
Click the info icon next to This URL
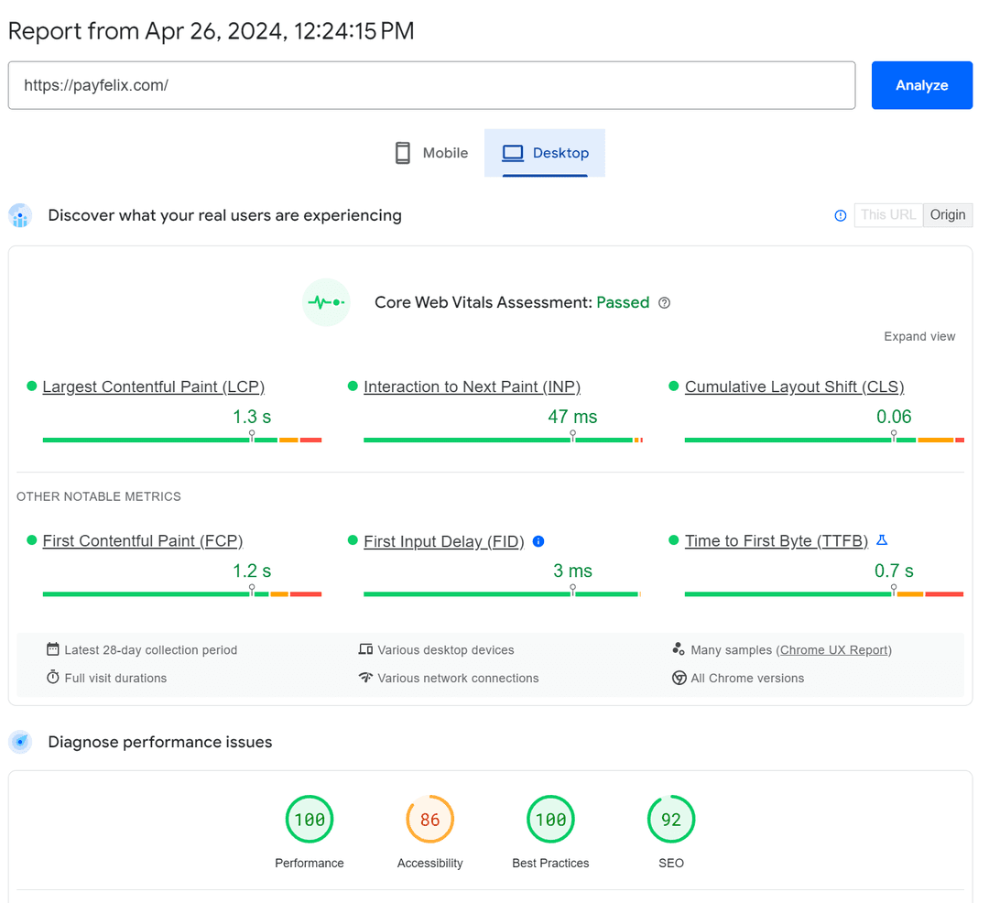840,215
